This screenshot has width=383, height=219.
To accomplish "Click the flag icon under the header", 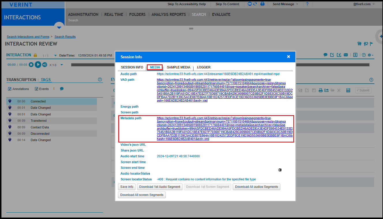I will pos(371,44).
